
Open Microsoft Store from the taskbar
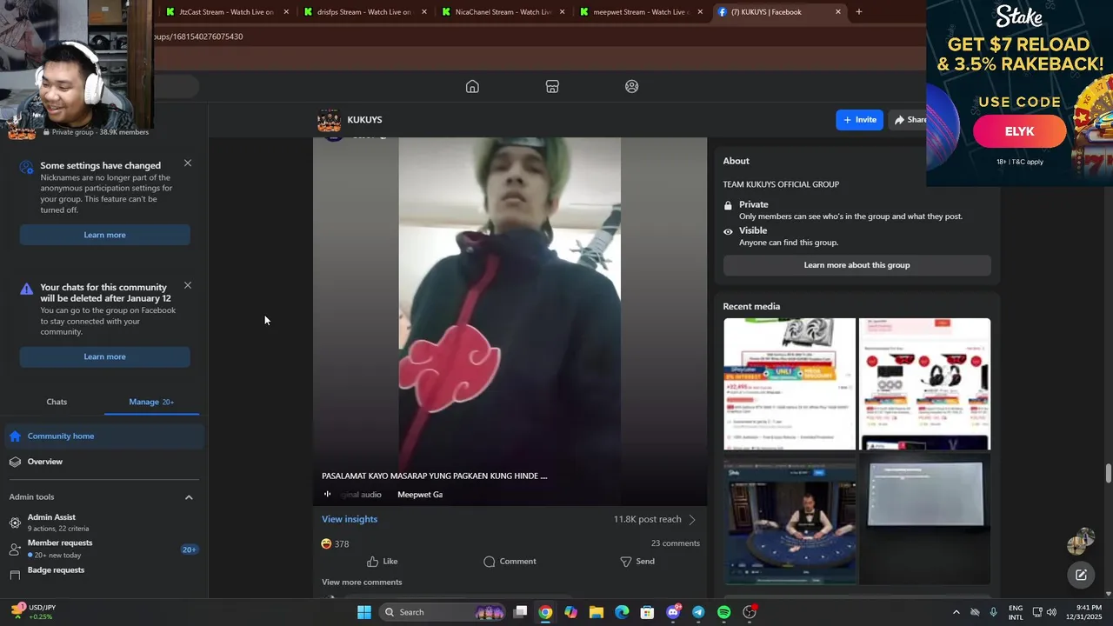pyautogui.click(x=647, y=612)
